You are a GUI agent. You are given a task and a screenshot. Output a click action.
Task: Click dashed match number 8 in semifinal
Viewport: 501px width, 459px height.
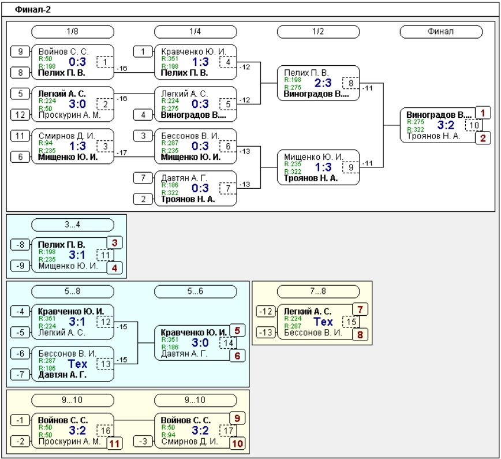coord(351,83)
